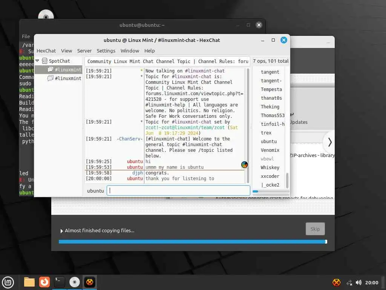Select user xxcoder in the user list
Screen dimensions: 386x290
point(269,176)
